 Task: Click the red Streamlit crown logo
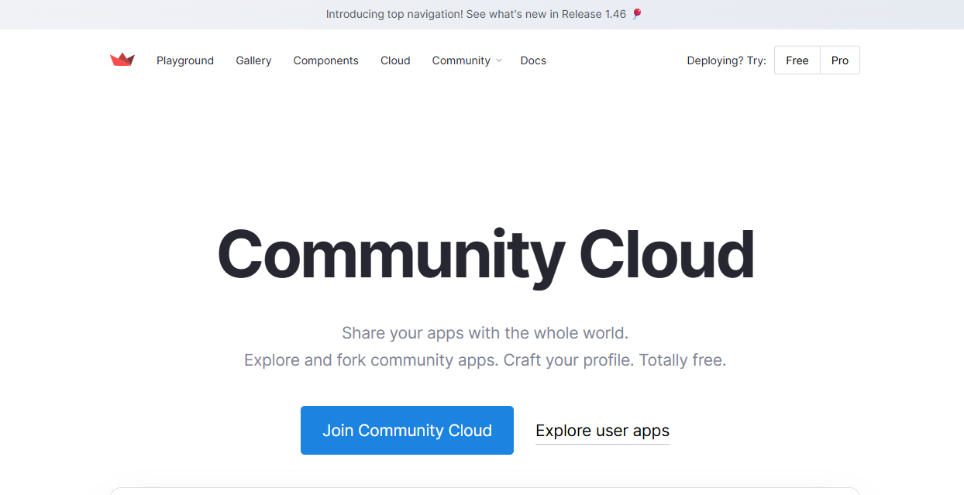coord(122,60)
